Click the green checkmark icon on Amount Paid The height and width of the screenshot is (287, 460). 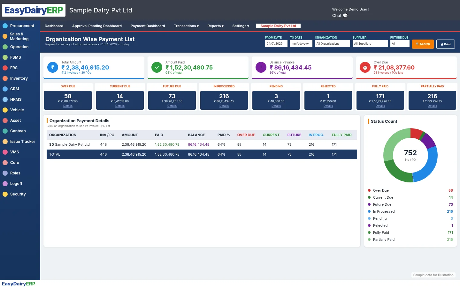[x=157, y=67]
